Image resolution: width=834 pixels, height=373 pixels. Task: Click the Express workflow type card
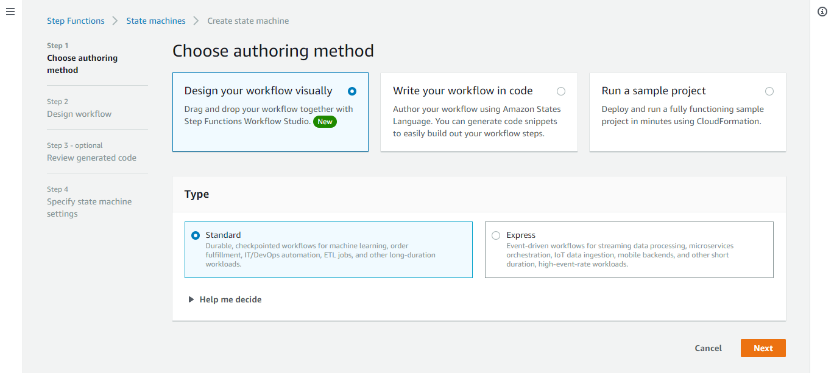629,249
